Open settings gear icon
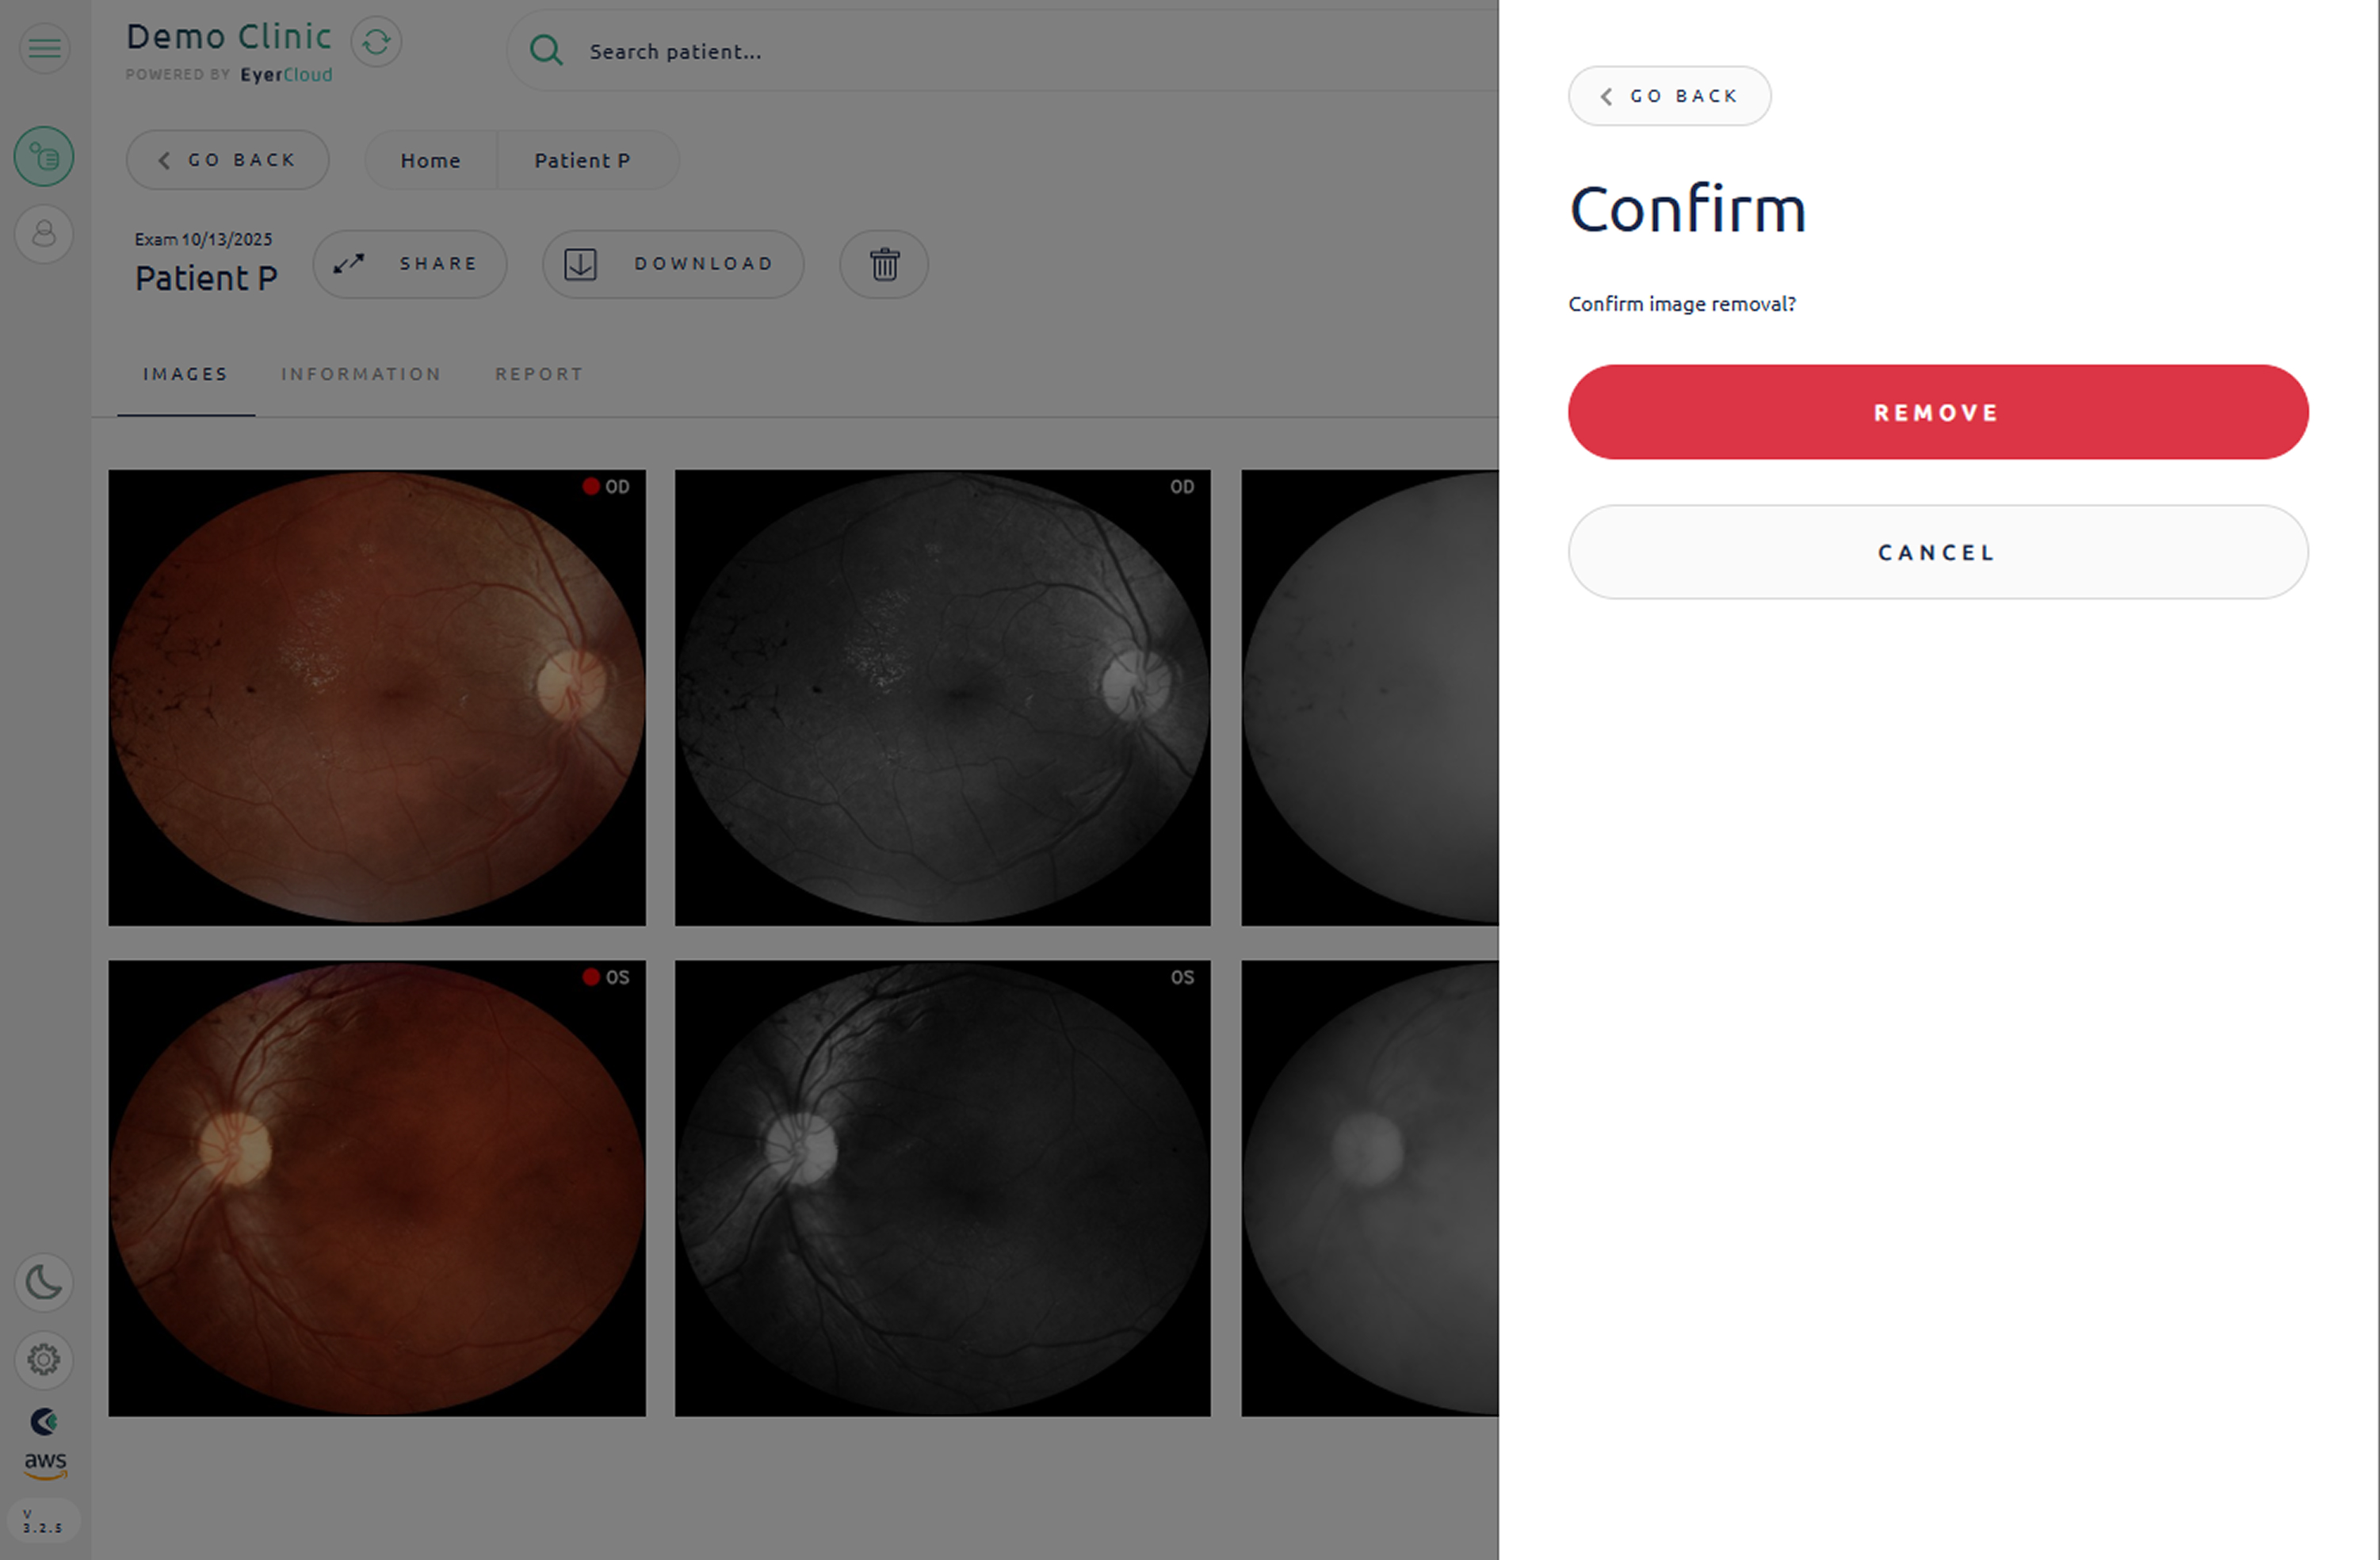The height and width of the screenshot is (1560, 2380). coord(44,1359)
